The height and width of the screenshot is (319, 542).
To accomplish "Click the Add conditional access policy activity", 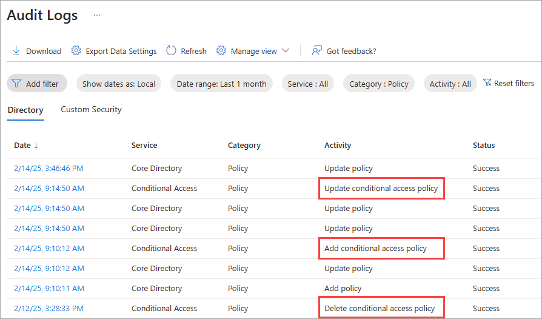I will tap(376, 249).
